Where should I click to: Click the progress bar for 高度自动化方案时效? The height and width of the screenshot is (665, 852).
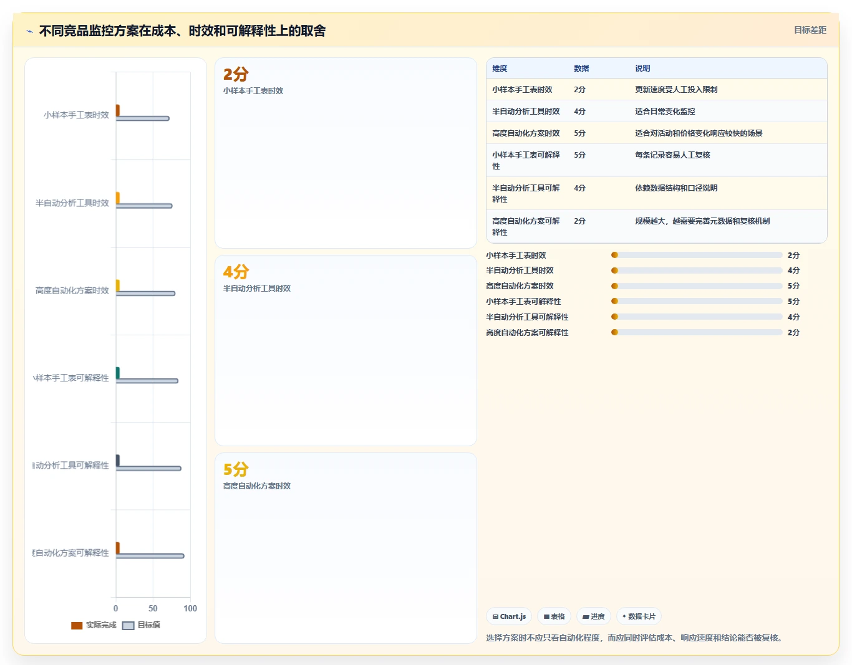[697, 286]
